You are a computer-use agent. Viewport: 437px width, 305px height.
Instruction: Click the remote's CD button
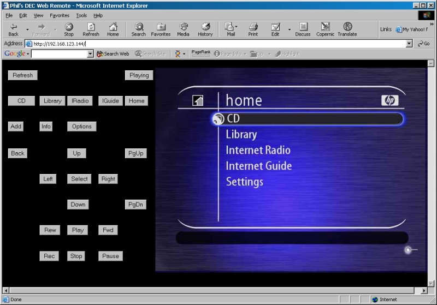(x=21, y=101)
